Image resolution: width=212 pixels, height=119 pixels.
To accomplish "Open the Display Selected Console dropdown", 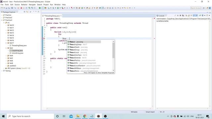I will [205, 16].
